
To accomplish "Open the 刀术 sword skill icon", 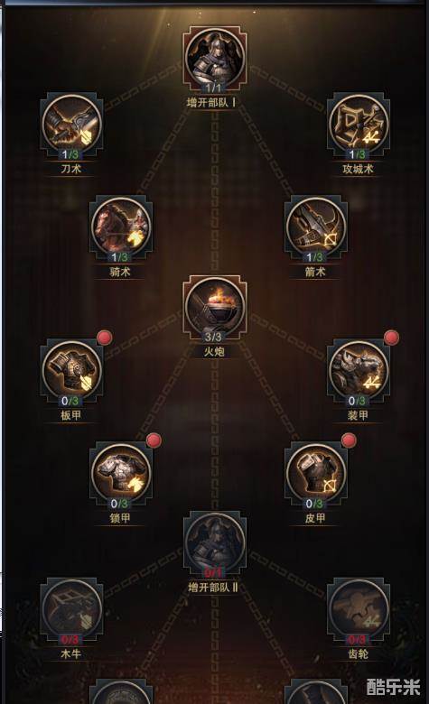I will (72, 124).
